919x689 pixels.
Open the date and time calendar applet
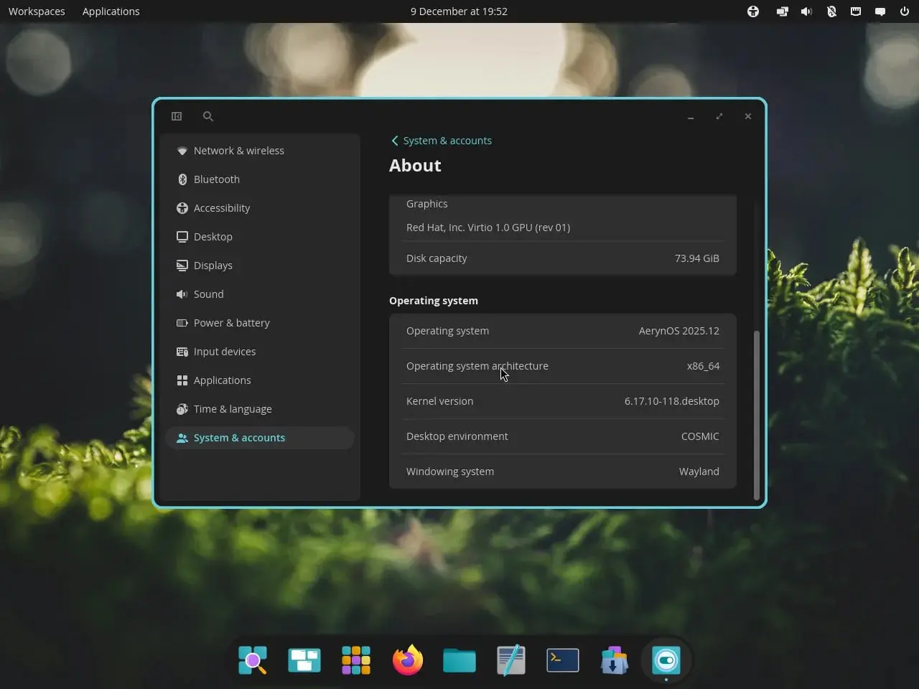pos(459,11)
